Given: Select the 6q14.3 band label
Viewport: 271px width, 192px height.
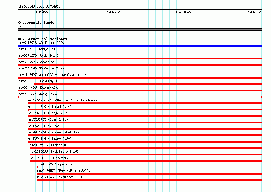Looking at the screenshot, I should point(24,26).
